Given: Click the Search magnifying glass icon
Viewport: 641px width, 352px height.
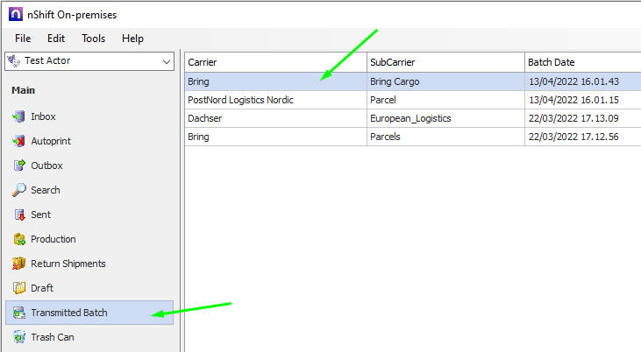Looking at the screenshot, I should [19, 190].
